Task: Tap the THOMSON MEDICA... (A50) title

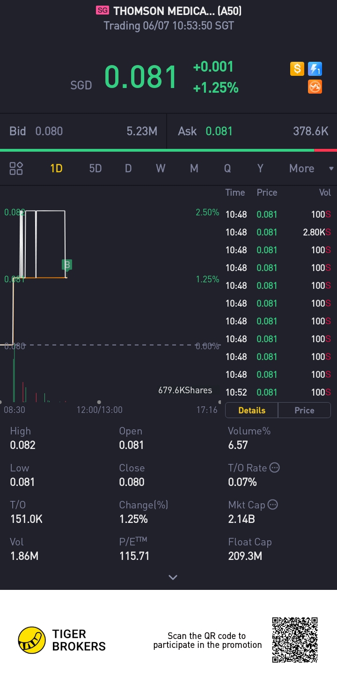Action: pos(177,11)
